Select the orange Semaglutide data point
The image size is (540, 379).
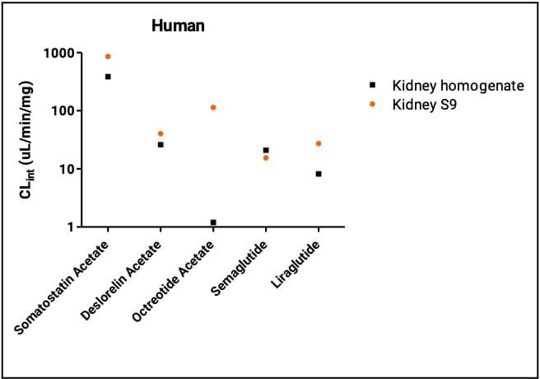[266, 157]
